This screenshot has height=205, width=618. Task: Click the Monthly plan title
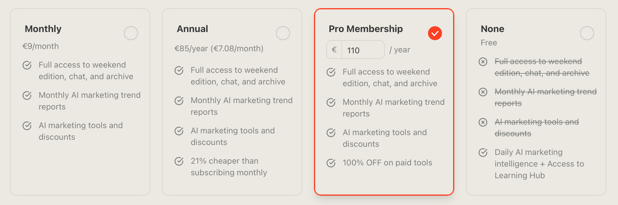[x=43, y=29]
